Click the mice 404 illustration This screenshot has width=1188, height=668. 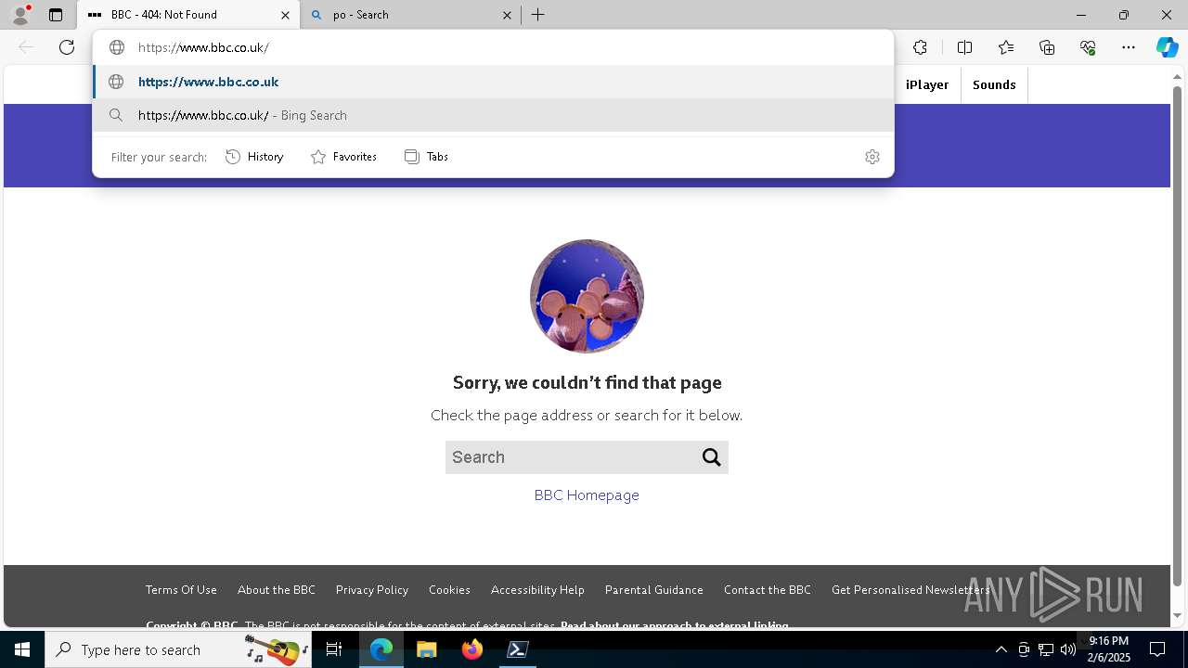point(587,296)
